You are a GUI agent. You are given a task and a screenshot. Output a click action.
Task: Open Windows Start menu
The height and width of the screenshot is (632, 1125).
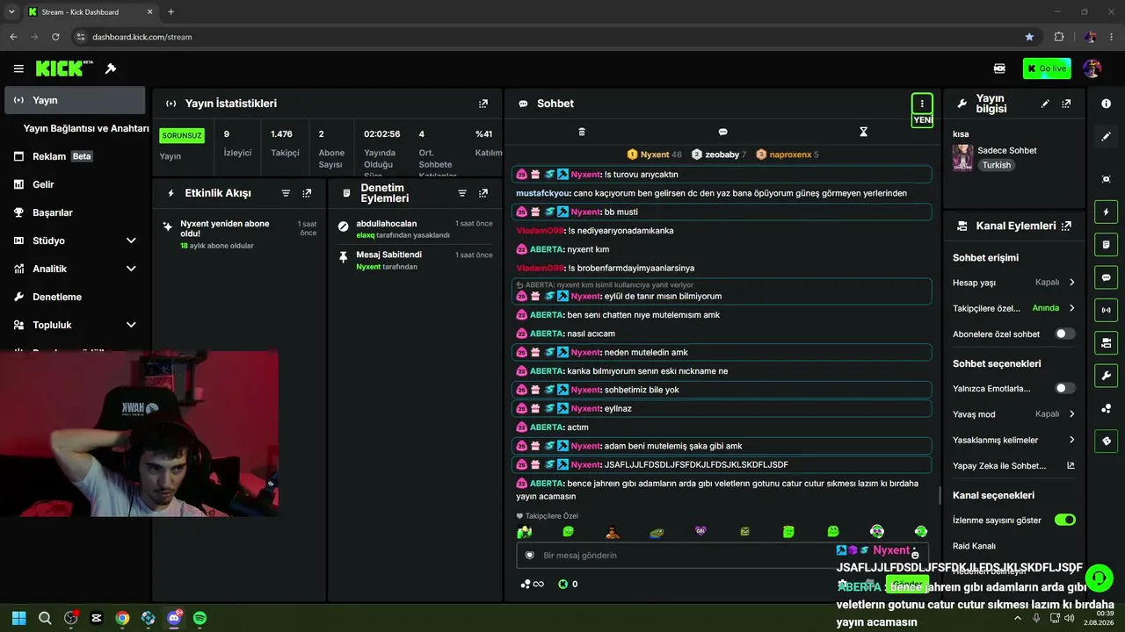click(18, 618)
